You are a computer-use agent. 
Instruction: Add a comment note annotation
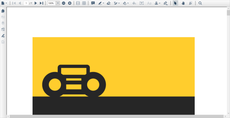[x=93, y=3]
